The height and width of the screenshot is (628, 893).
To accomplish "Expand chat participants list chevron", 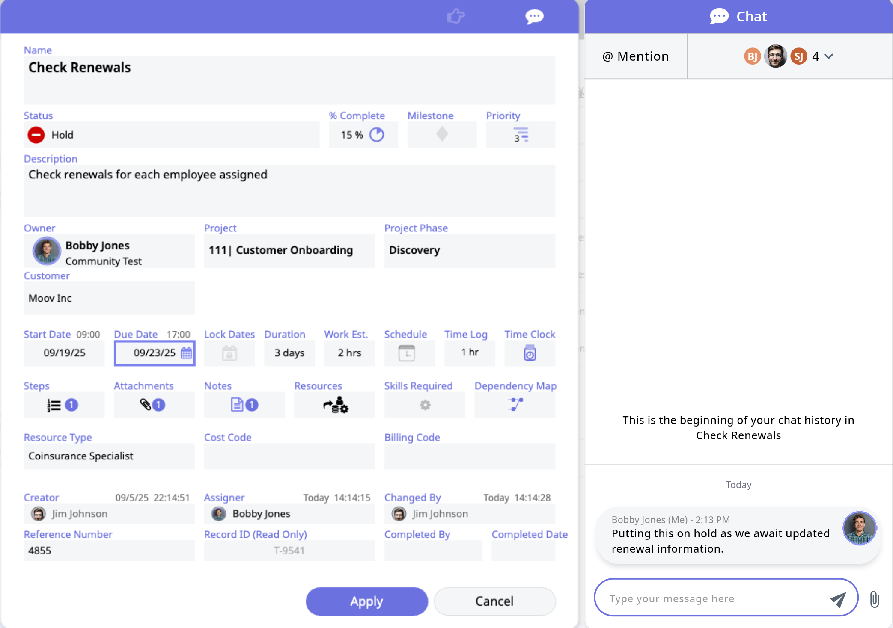I will [829, 56].
